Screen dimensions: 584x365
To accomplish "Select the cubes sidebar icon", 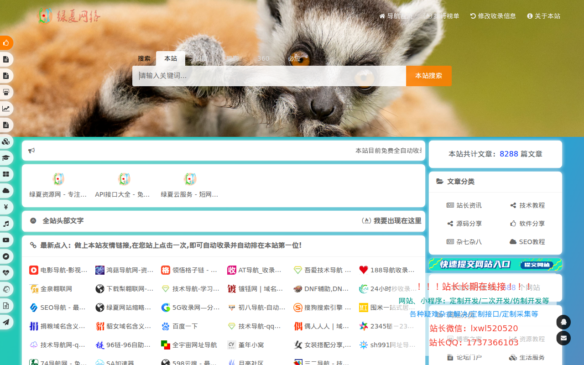I will (x=6, y=141).
